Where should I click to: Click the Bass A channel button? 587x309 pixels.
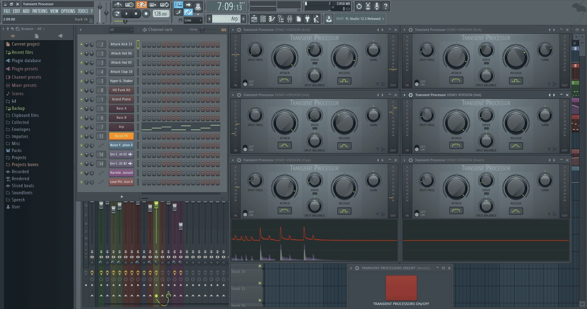(x=121, y=108)
